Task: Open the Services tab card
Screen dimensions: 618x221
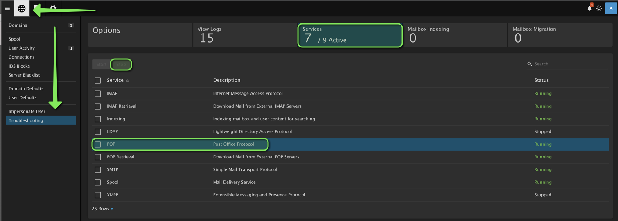Action: pyautogui.click(x=350, y=35)
